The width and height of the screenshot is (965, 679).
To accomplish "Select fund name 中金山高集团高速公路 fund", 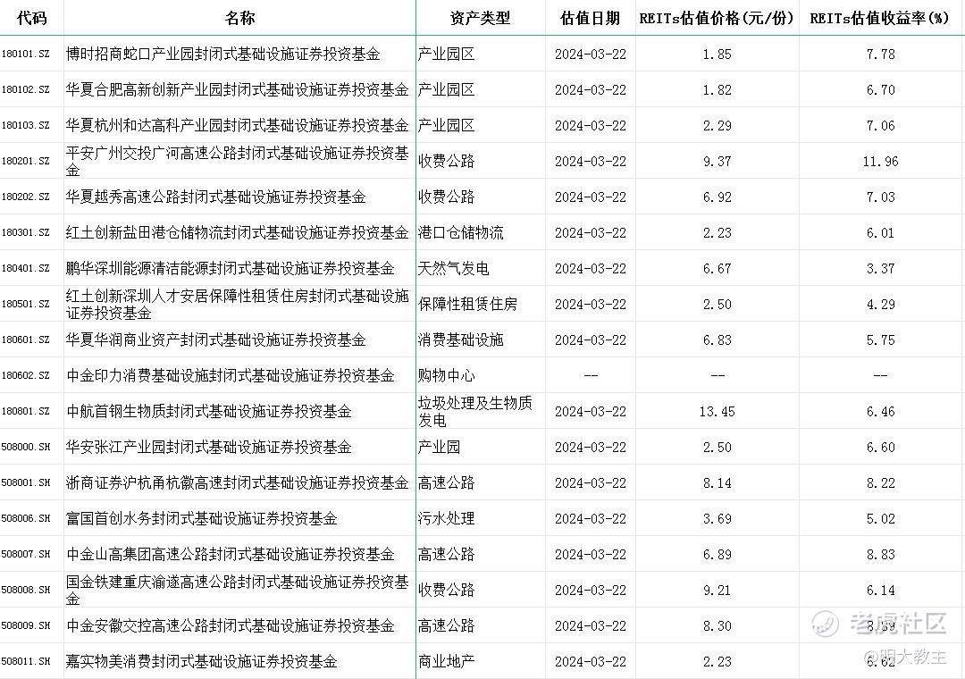I will pos(231,553).
